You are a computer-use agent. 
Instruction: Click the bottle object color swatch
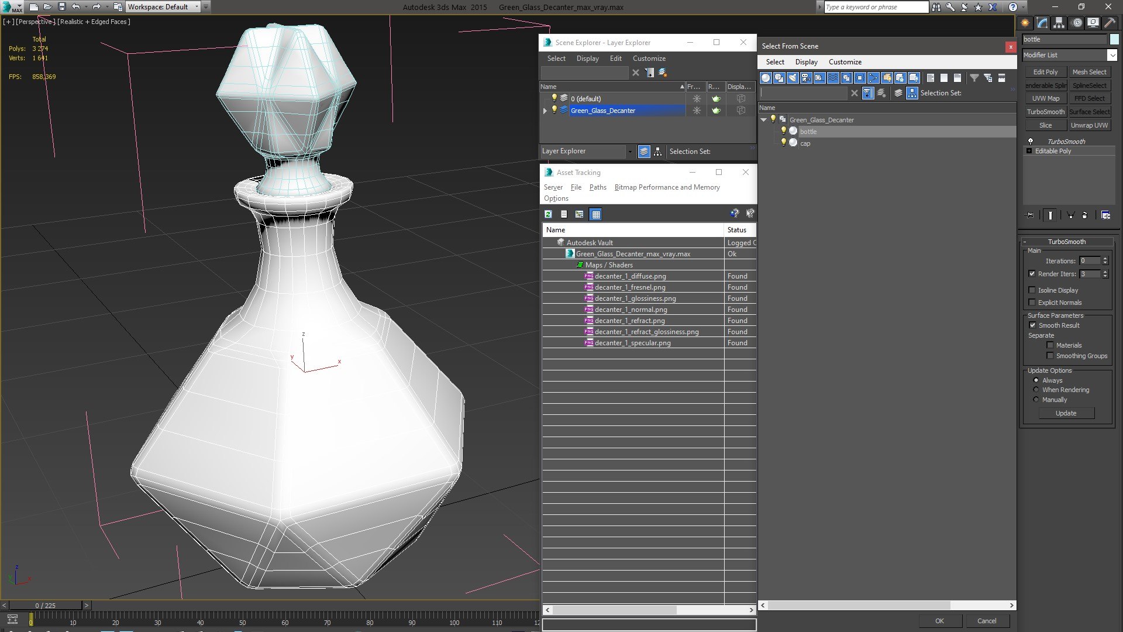[x=1114, y=39]
